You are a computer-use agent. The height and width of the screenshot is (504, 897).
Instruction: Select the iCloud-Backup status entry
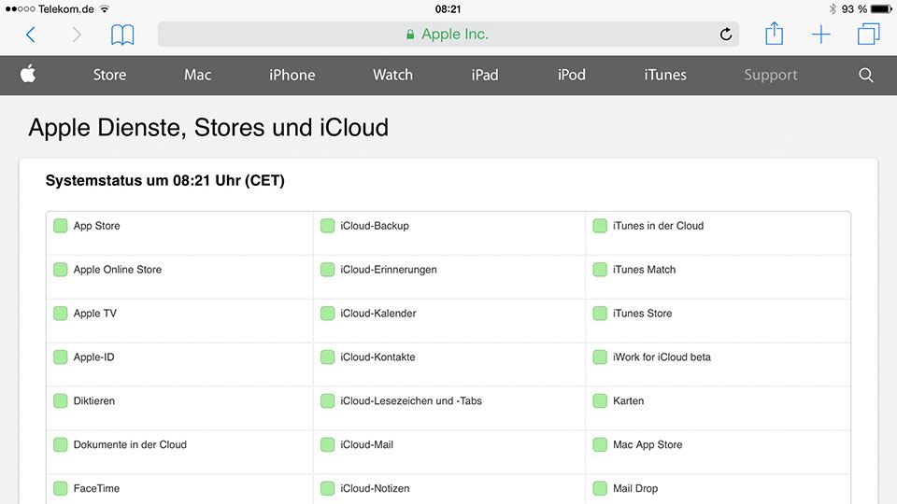374,226
